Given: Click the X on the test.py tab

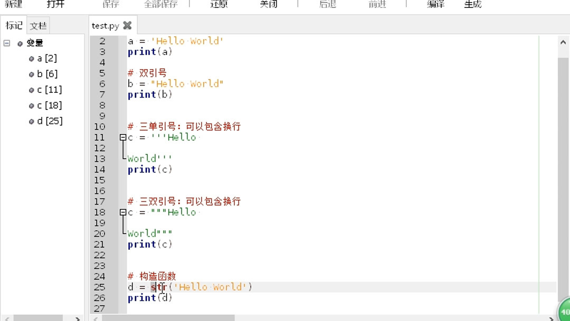Looking at the screenshot, I should pos(127,25).
